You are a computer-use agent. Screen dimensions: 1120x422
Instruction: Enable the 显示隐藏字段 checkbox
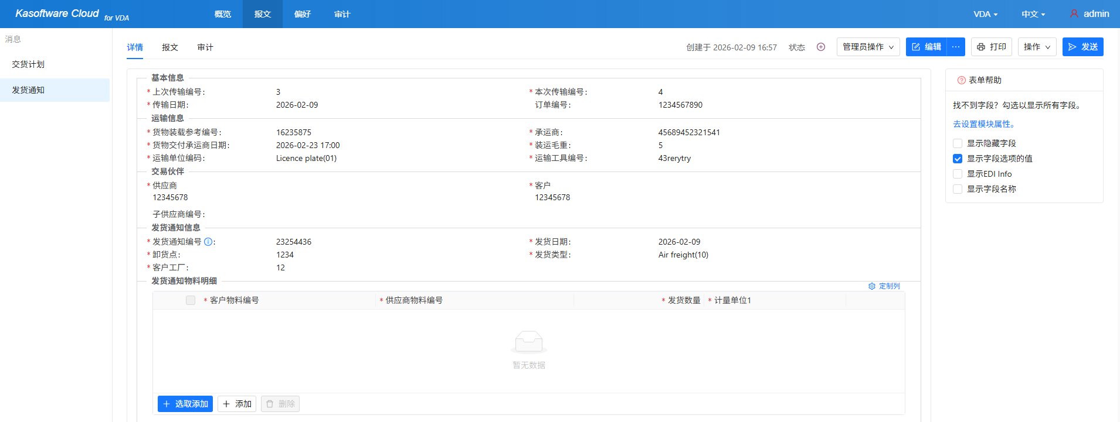click(x=958, y=143)
